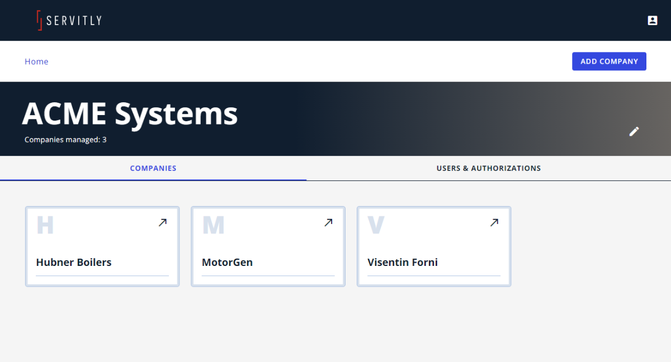Screen dimensions: 671x362
Task: Click the Add Company button
Action: (x=609, y=61)
